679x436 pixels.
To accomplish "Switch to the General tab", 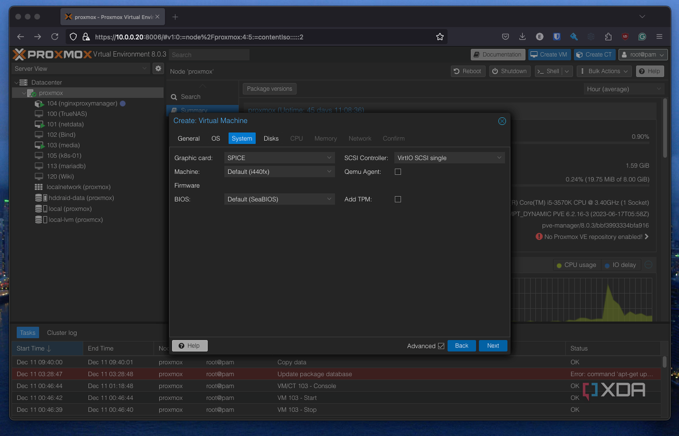I will (189, 138).
